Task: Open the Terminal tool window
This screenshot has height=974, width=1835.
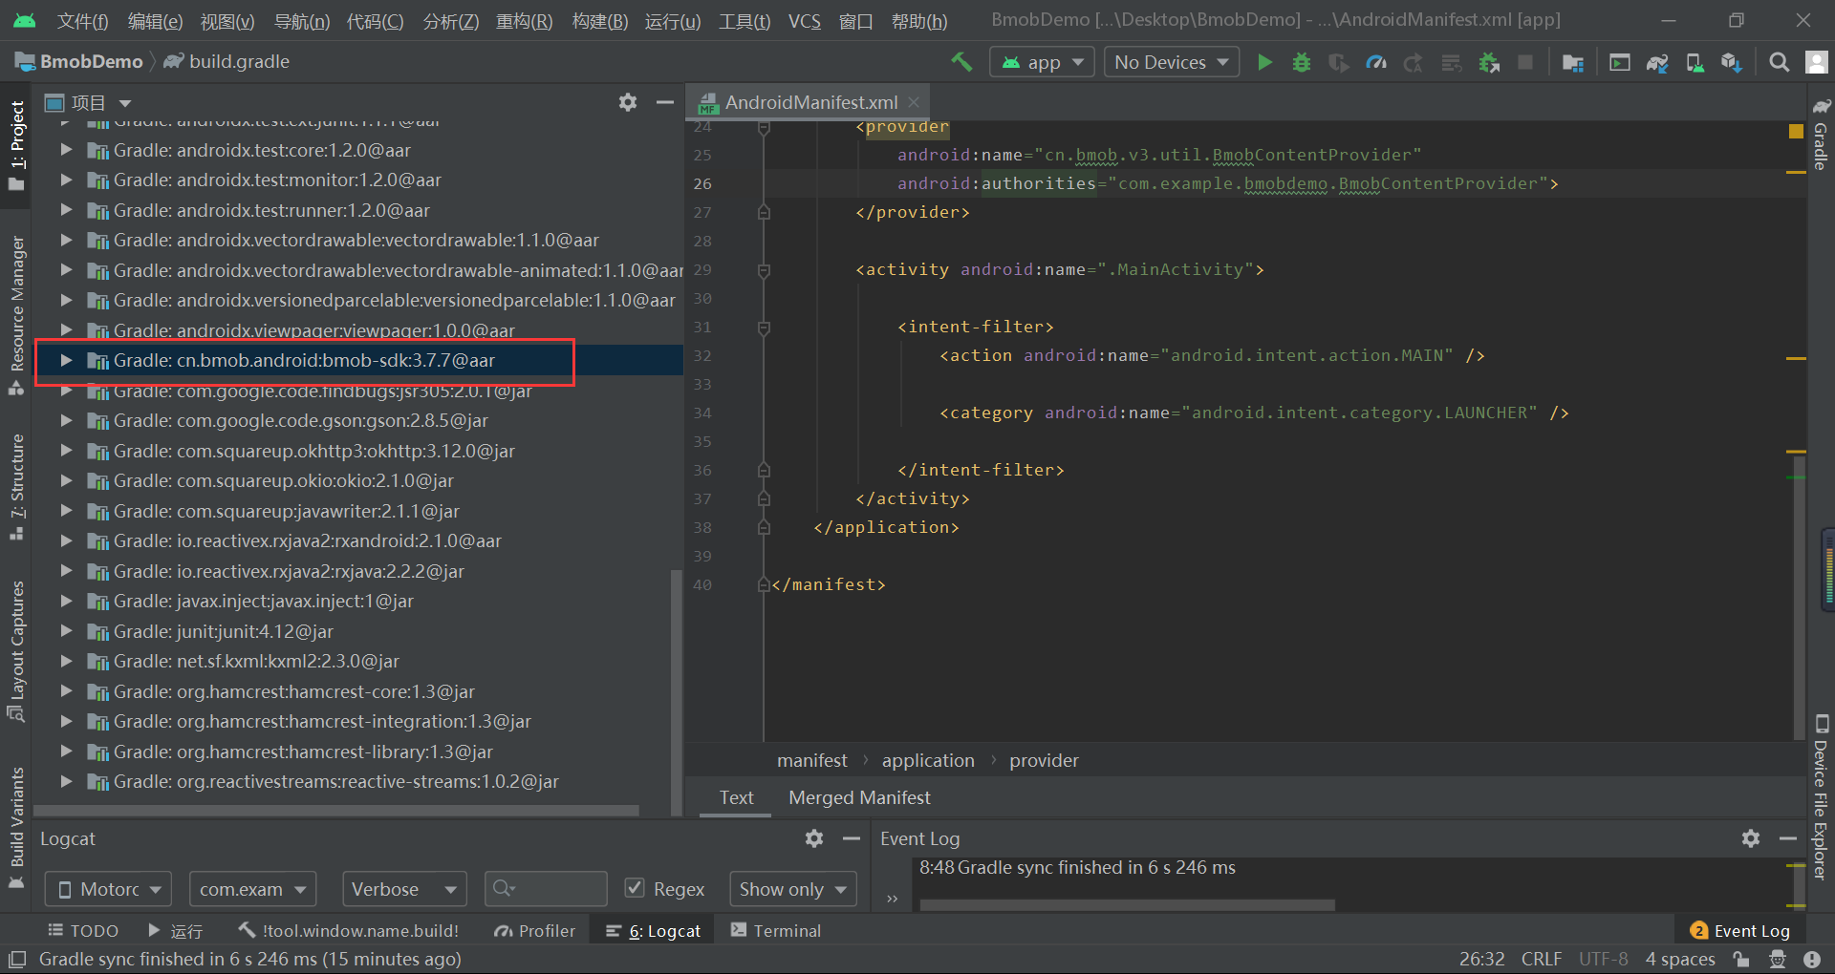Action: point(775,929)
